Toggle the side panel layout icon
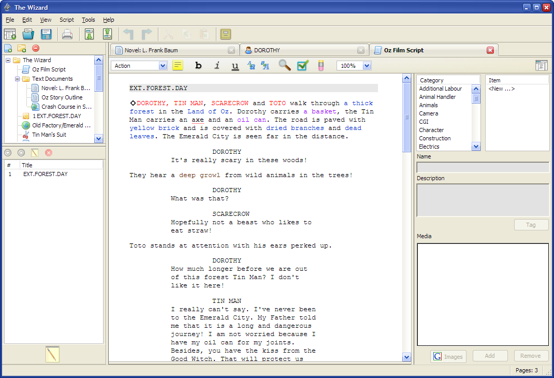The width and height of the screenshot is (554, 378). point(541,65)
